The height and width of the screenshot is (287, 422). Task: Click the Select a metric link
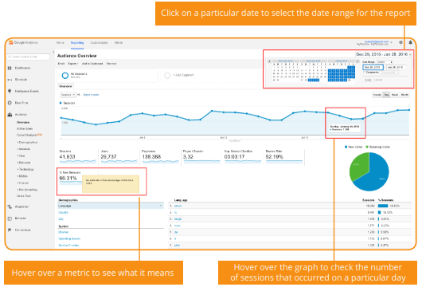coord(92,95)
